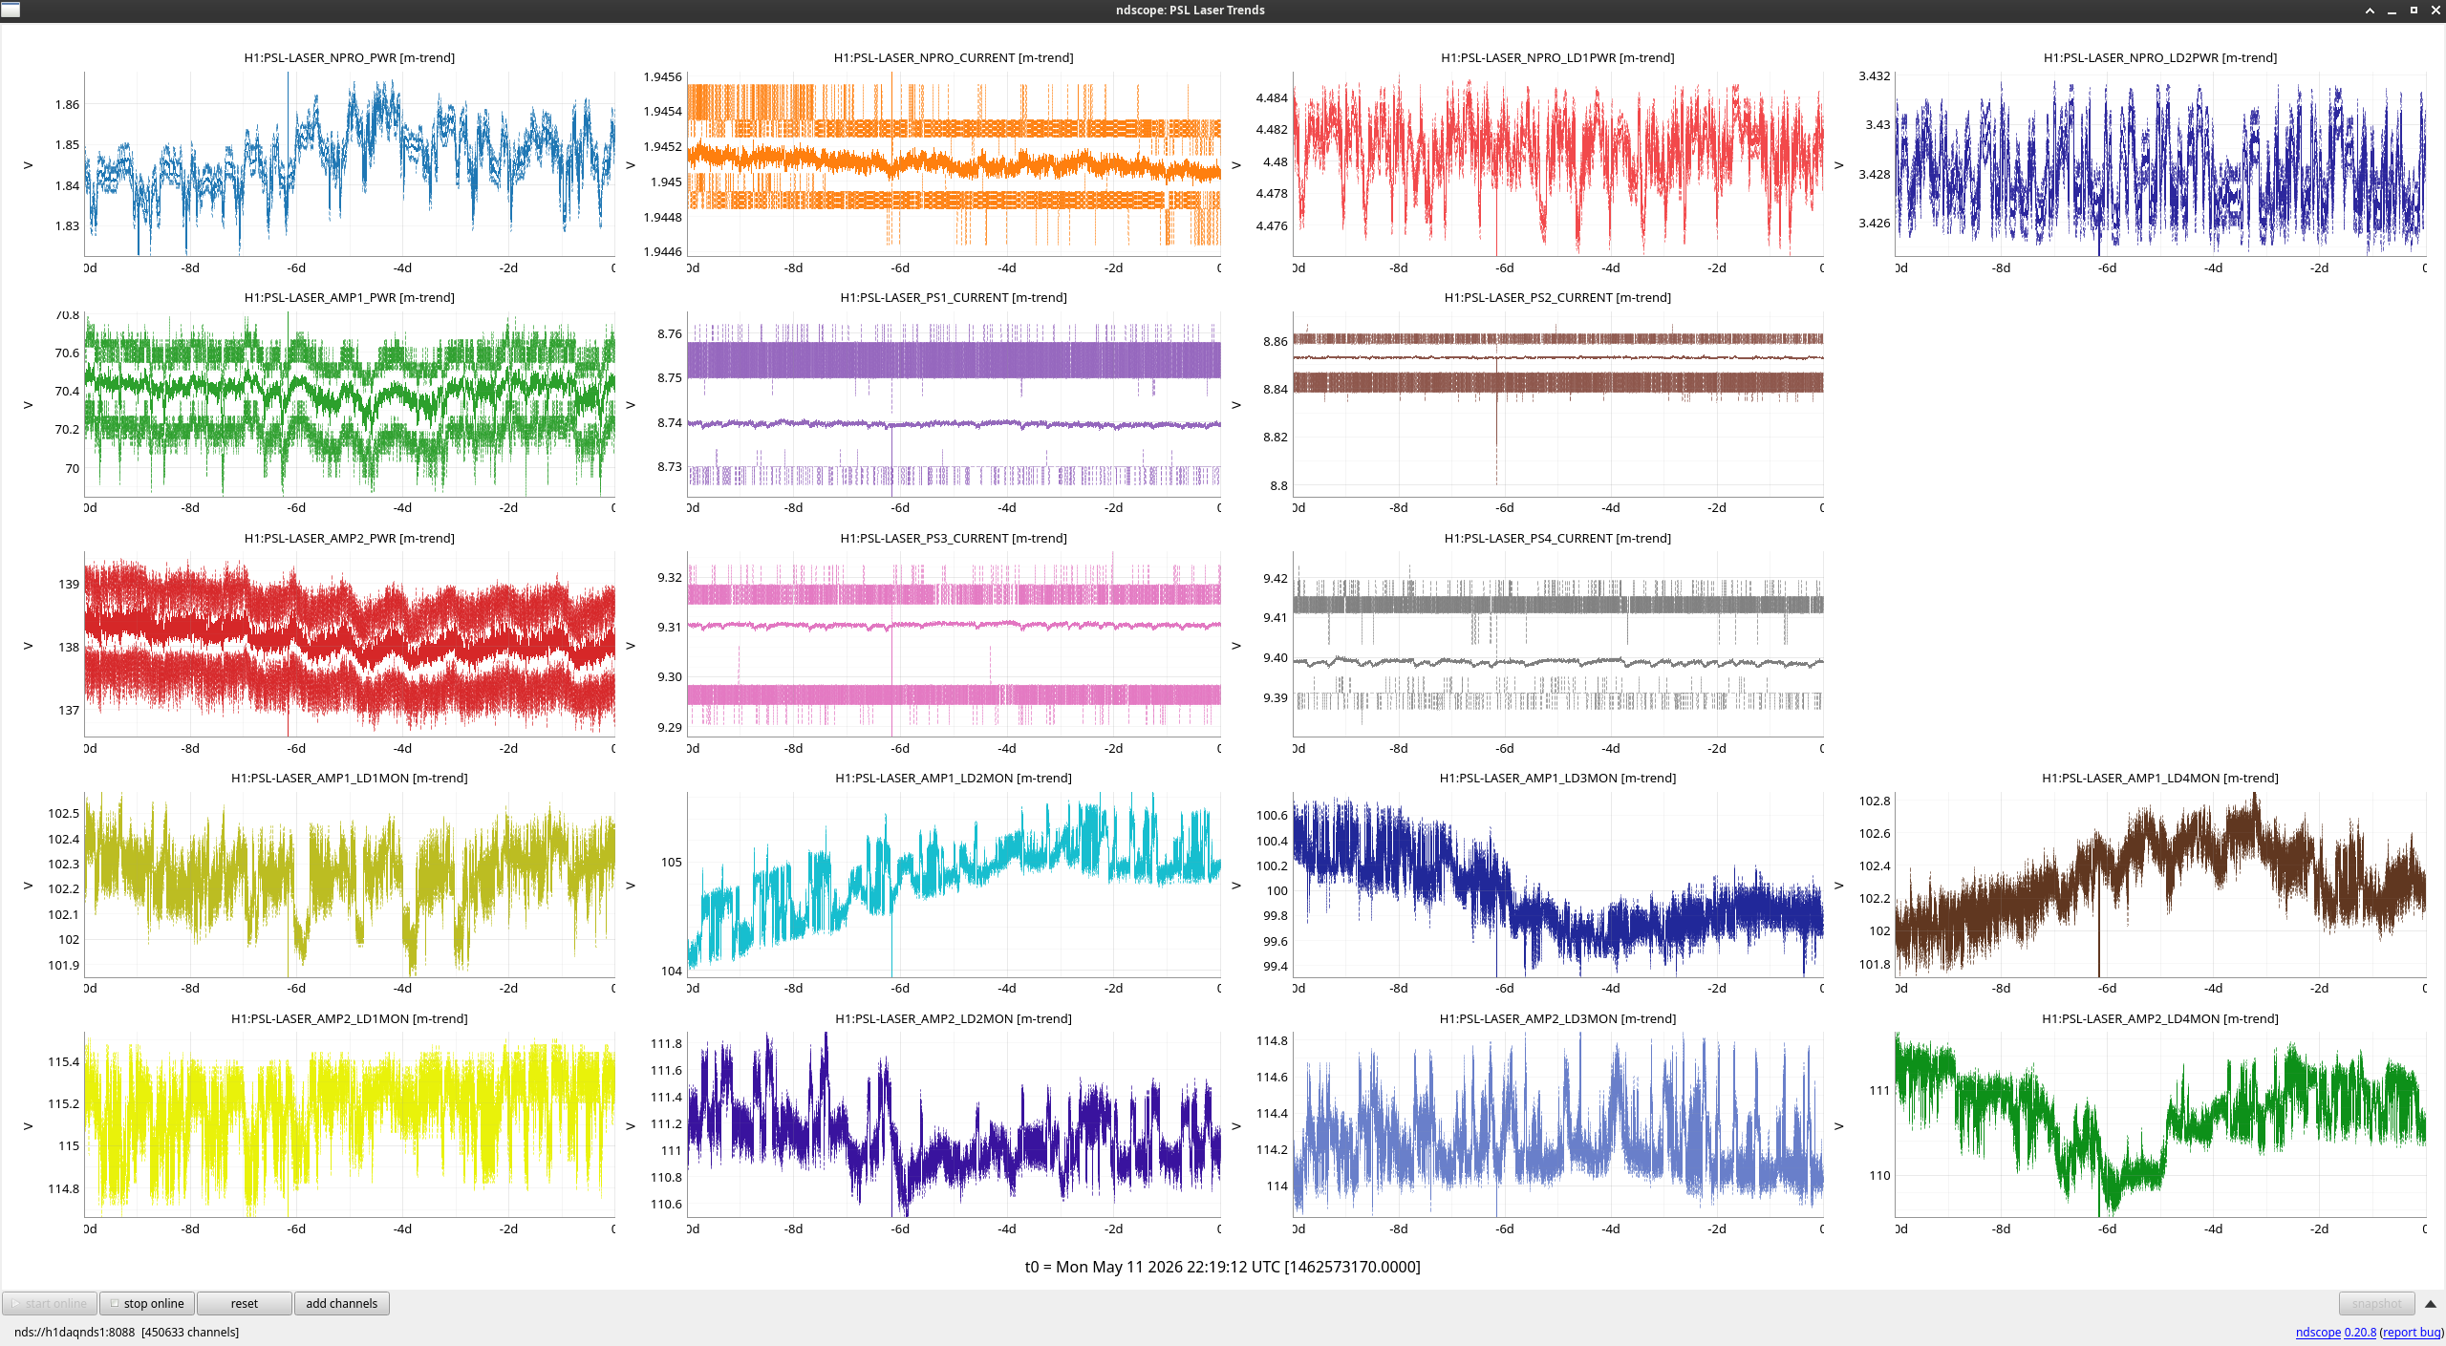Click the stop online button
This screenshot has width=2446, height=1346.
pyautogui.click(x=147, y=1303)
